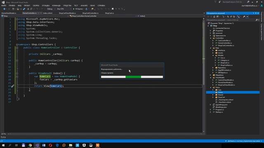
Task: Click the editor vertical scrollbar
Action: 204,75
